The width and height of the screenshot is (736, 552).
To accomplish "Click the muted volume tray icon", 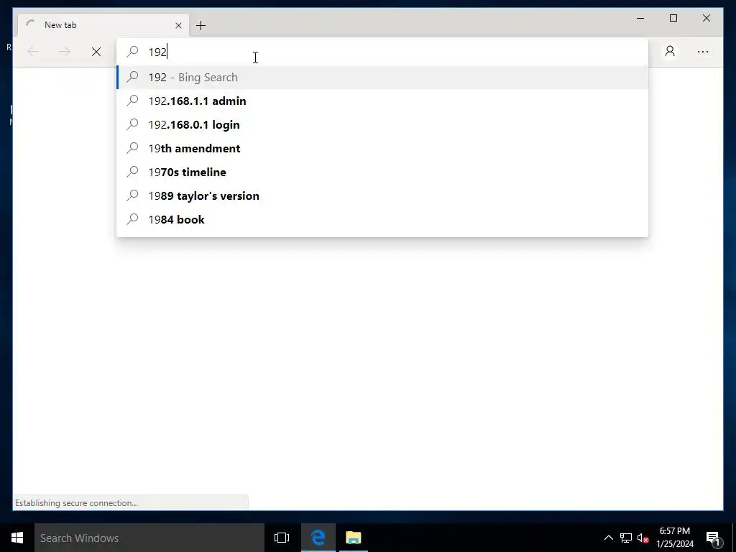I will 643,538.
